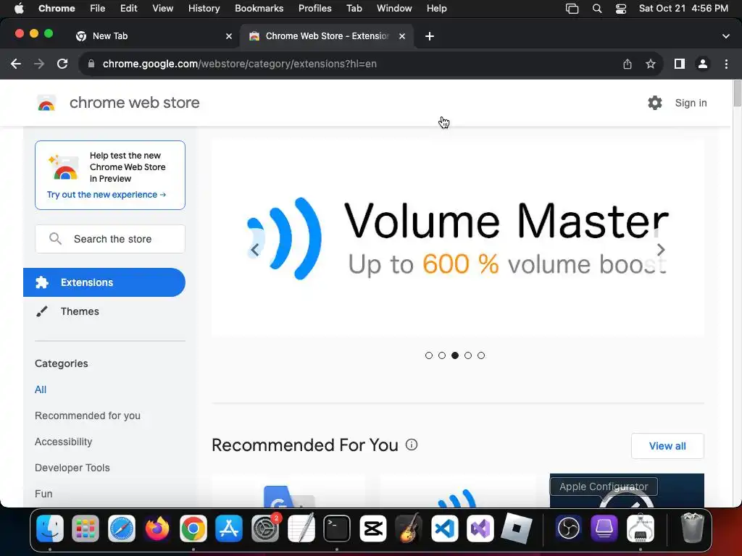
Task: Open the Chrome three-dot menu
Action: (726, 64)
